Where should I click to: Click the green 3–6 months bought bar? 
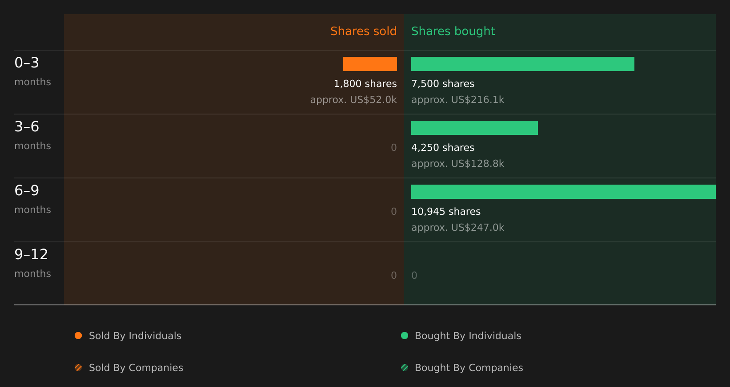[x=474, y=128]
